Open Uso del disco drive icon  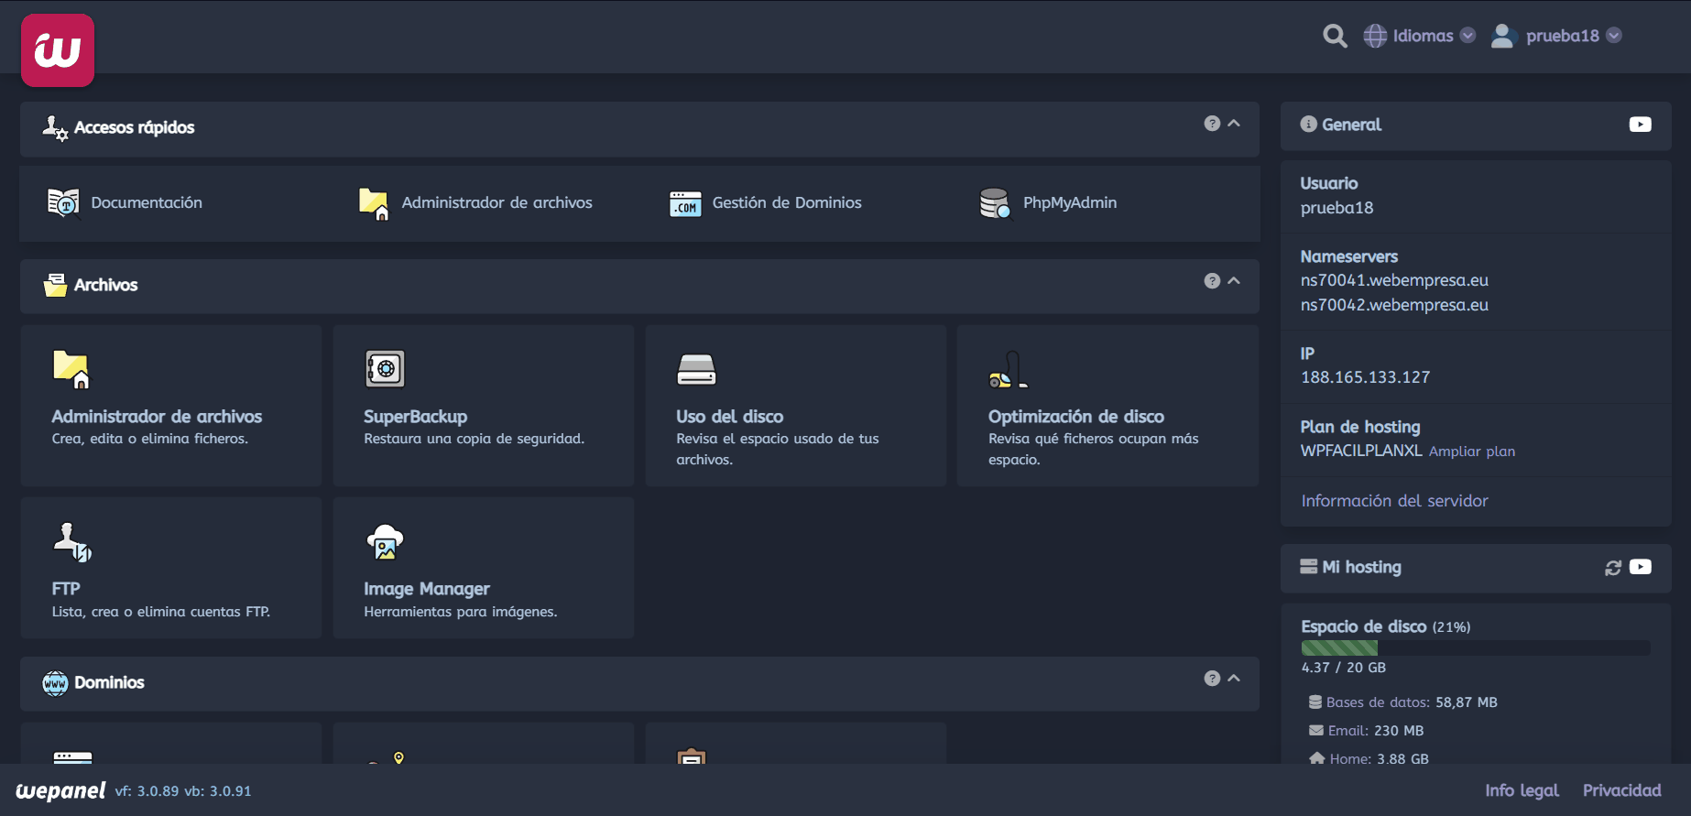tap(696, 369)
